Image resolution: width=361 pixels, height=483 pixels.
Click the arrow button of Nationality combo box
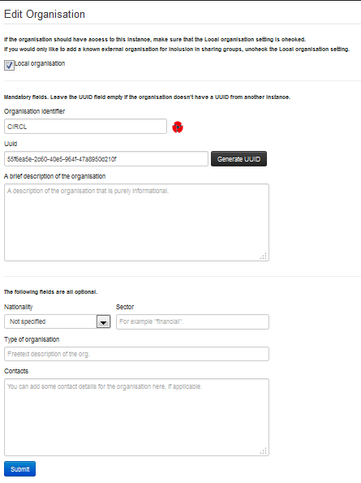point(103,322)
